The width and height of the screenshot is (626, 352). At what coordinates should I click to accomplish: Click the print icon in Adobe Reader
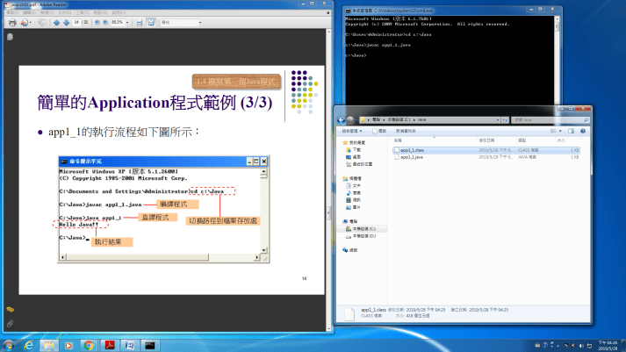tap(11, 23)
